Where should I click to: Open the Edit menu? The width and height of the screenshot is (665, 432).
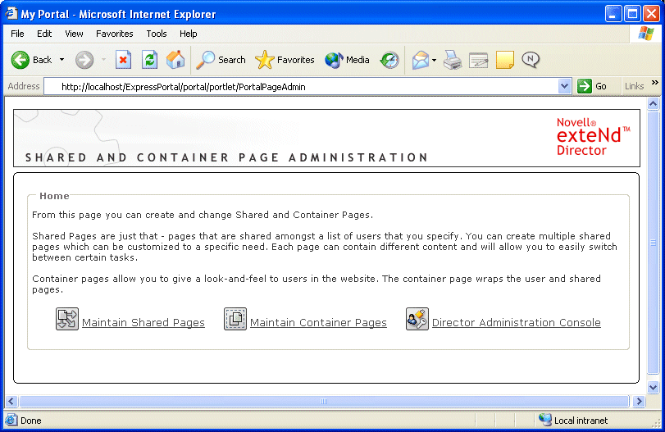[x=44, y=34]
